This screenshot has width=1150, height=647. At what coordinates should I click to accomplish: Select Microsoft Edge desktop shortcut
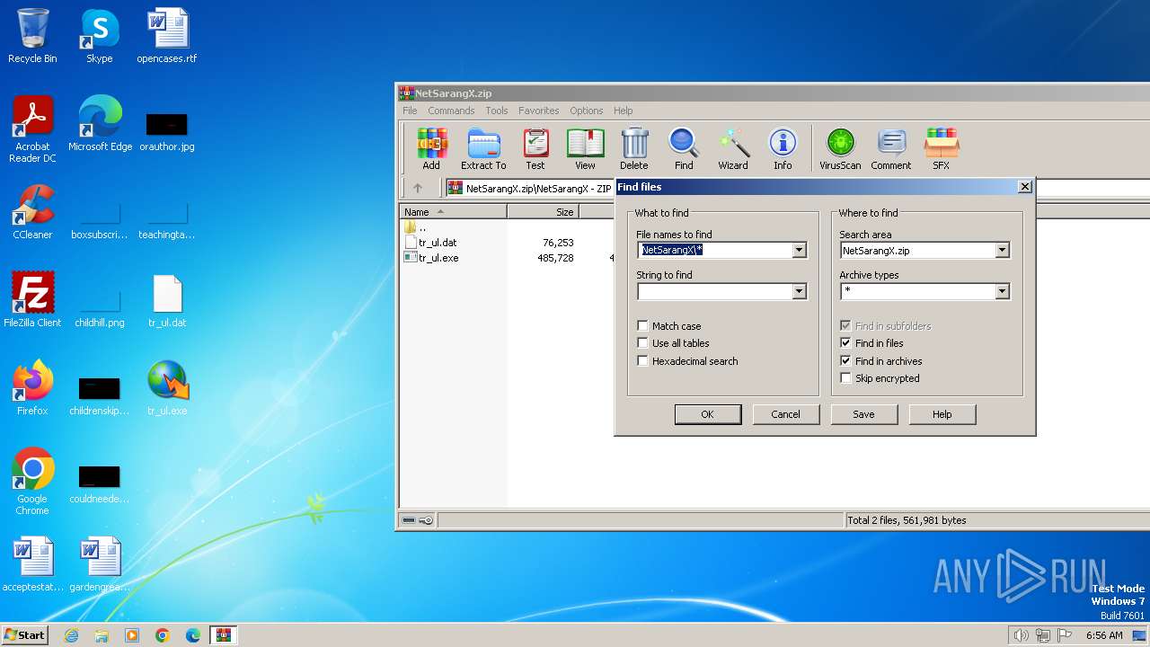coord(100,124)
